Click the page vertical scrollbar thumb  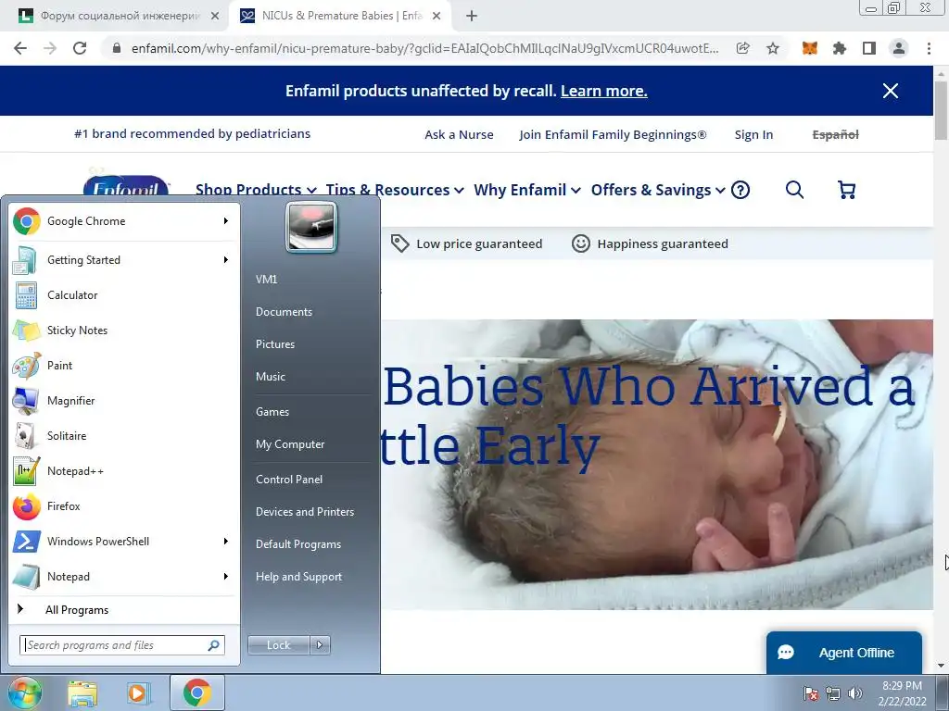pyautogui.click(x=942, y=110)
